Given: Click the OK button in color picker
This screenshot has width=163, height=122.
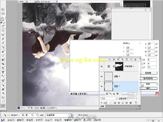Looking at the screenshot, I should tap(148, 88).
